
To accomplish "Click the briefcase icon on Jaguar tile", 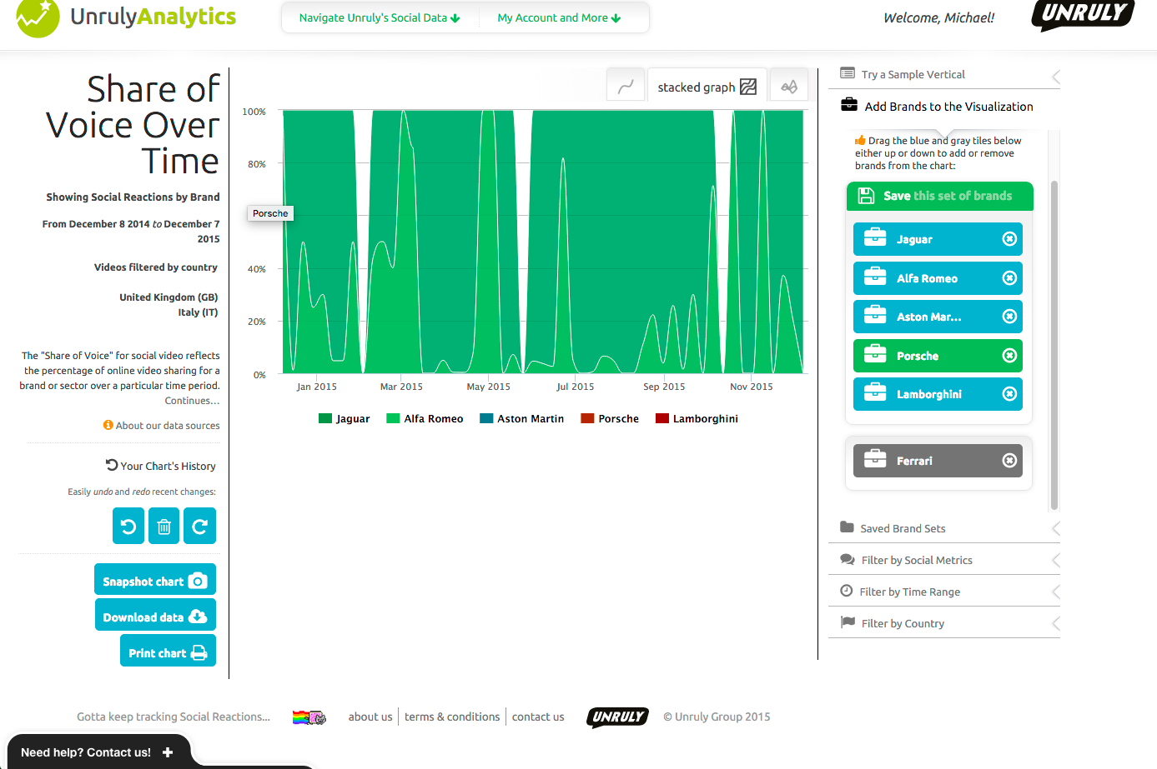I will (875, 237).
